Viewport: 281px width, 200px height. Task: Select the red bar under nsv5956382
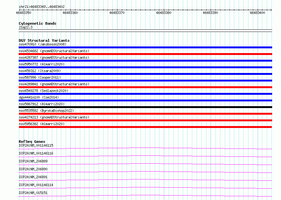click(x=145, y=127)
